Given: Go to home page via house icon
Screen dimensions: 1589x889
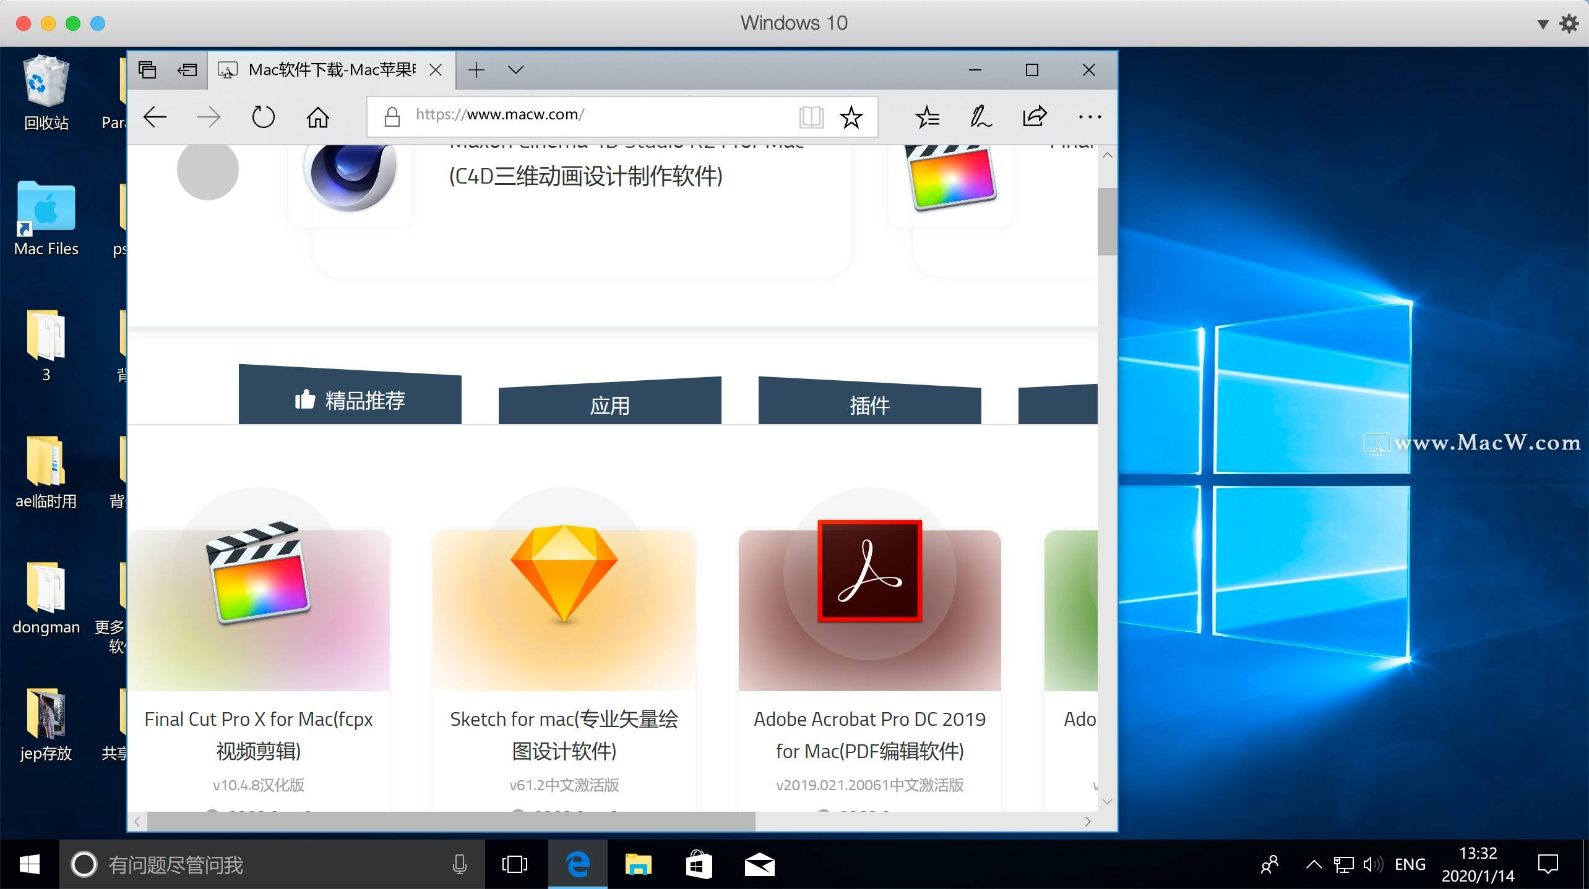Looking at the screenshot, I should [318, 117].
